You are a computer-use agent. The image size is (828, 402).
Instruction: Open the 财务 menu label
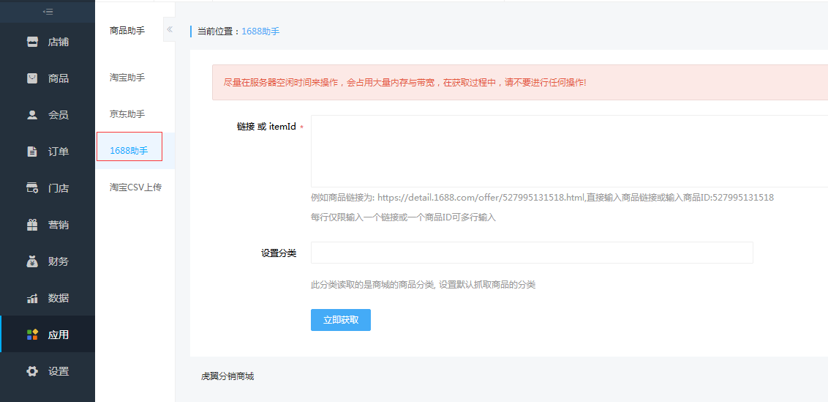[x=58, y=261]
